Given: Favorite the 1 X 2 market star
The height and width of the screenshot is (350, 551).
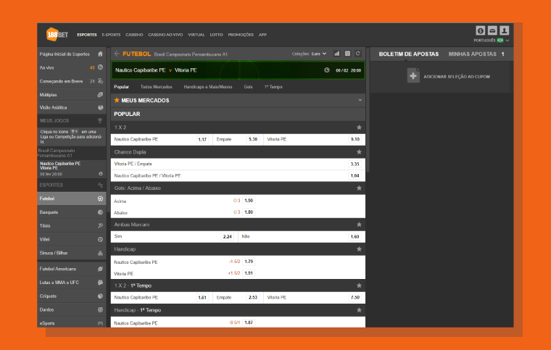Looking at the screenshot, I should (x=359, y=128).
